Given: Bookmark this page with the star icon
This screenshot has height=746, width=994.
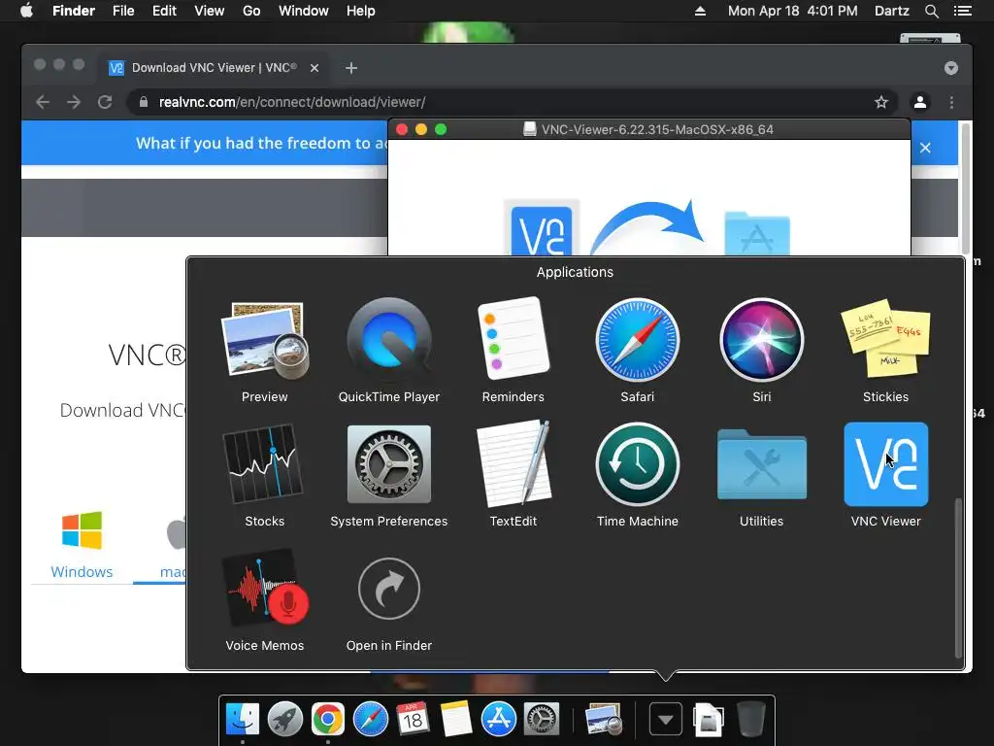Looking at the screenshot, I should click(881, 102).
